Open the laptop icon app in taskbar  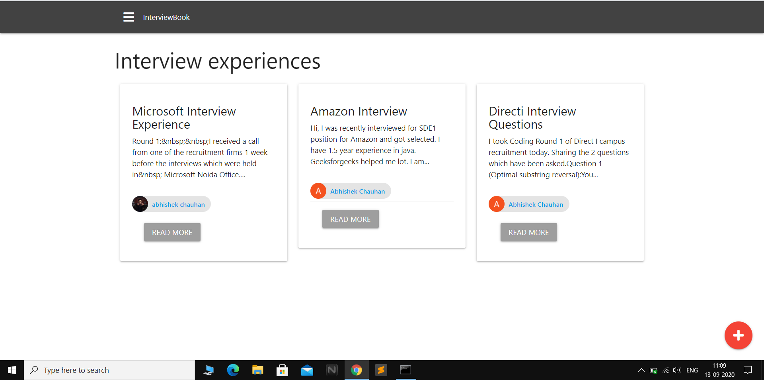coord(209,370)
